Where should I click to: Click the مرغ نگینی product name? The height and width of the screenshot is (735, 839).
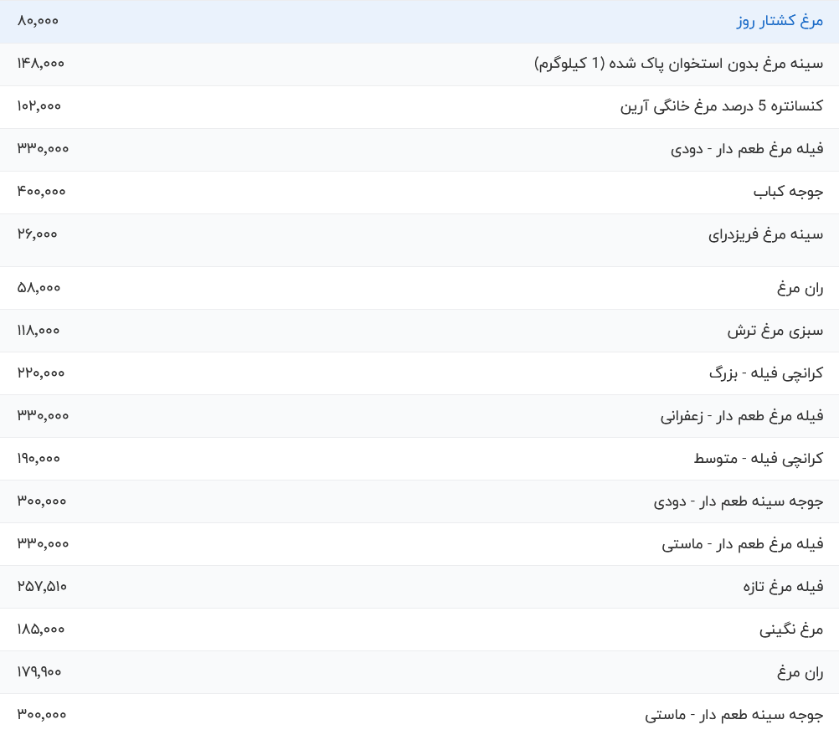[790, 630]
